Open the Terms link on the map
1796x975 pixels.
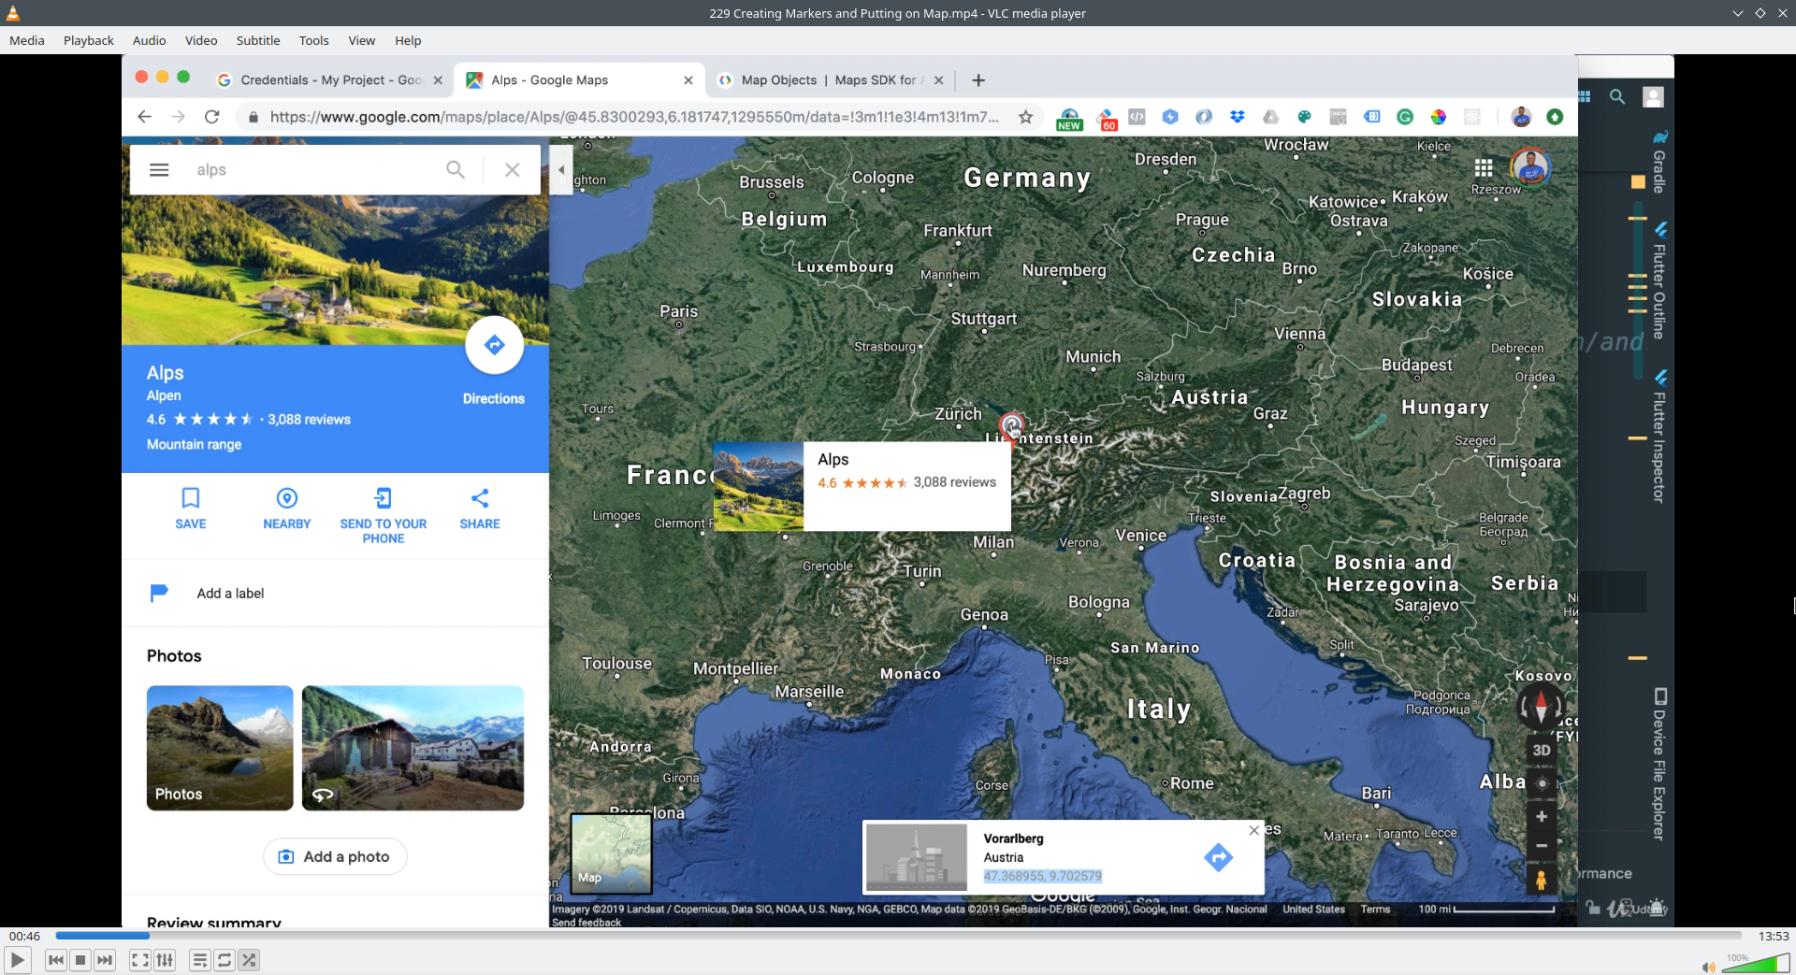1375,910
